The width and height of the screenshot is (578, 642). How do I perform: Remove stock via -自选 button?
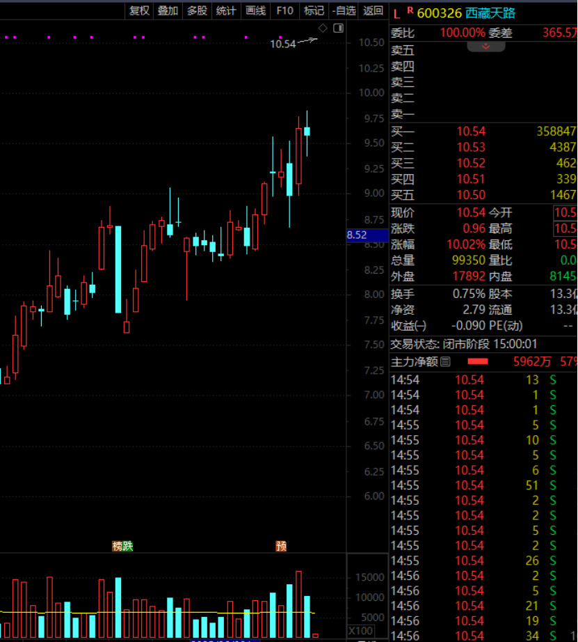click(x=344, y=10)
